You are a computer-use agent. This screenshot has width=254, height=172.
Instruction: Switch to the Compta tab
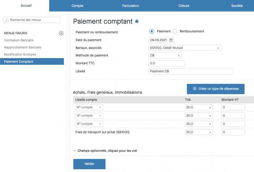pyautogui.click(x=77, y=6)
